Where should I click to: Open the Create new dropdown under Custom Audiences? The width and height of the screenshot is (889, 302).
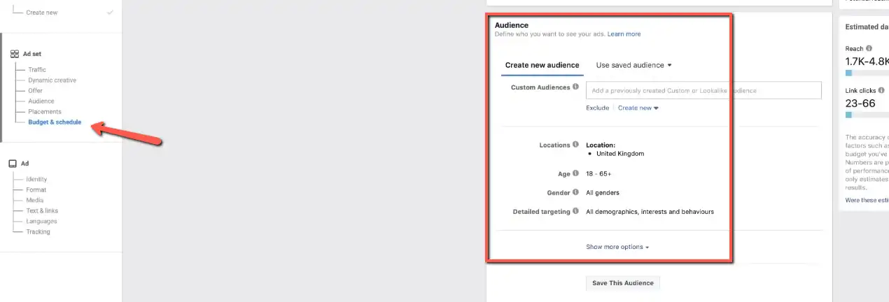coord(638,108)
